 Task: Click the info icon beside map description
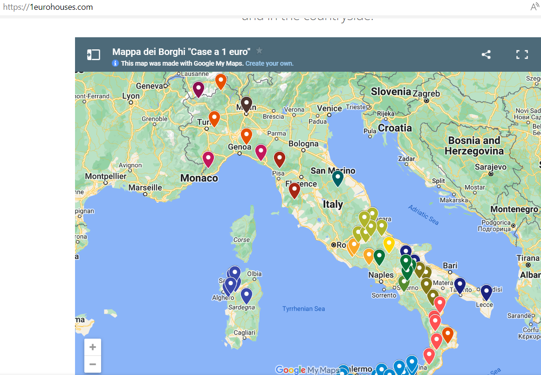pos(116,63)
